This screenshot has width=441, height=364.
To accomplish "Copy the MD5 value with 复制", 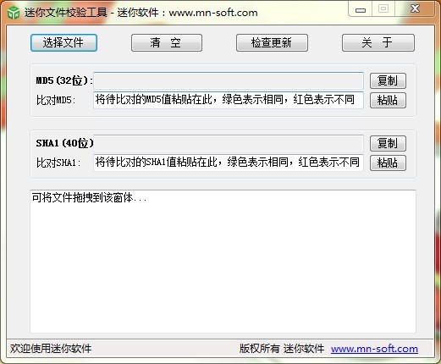I will click(388, 80).
